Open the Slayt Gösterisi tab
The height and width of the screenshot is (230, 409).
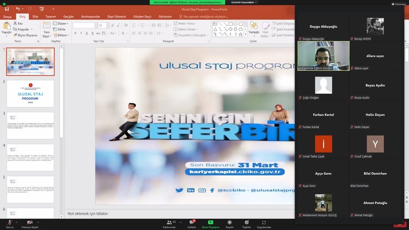pos(116,17)
